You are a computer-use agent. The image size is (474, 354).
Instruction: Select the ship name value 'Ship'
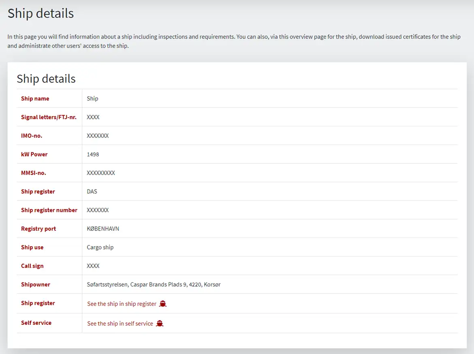[92, 98]
